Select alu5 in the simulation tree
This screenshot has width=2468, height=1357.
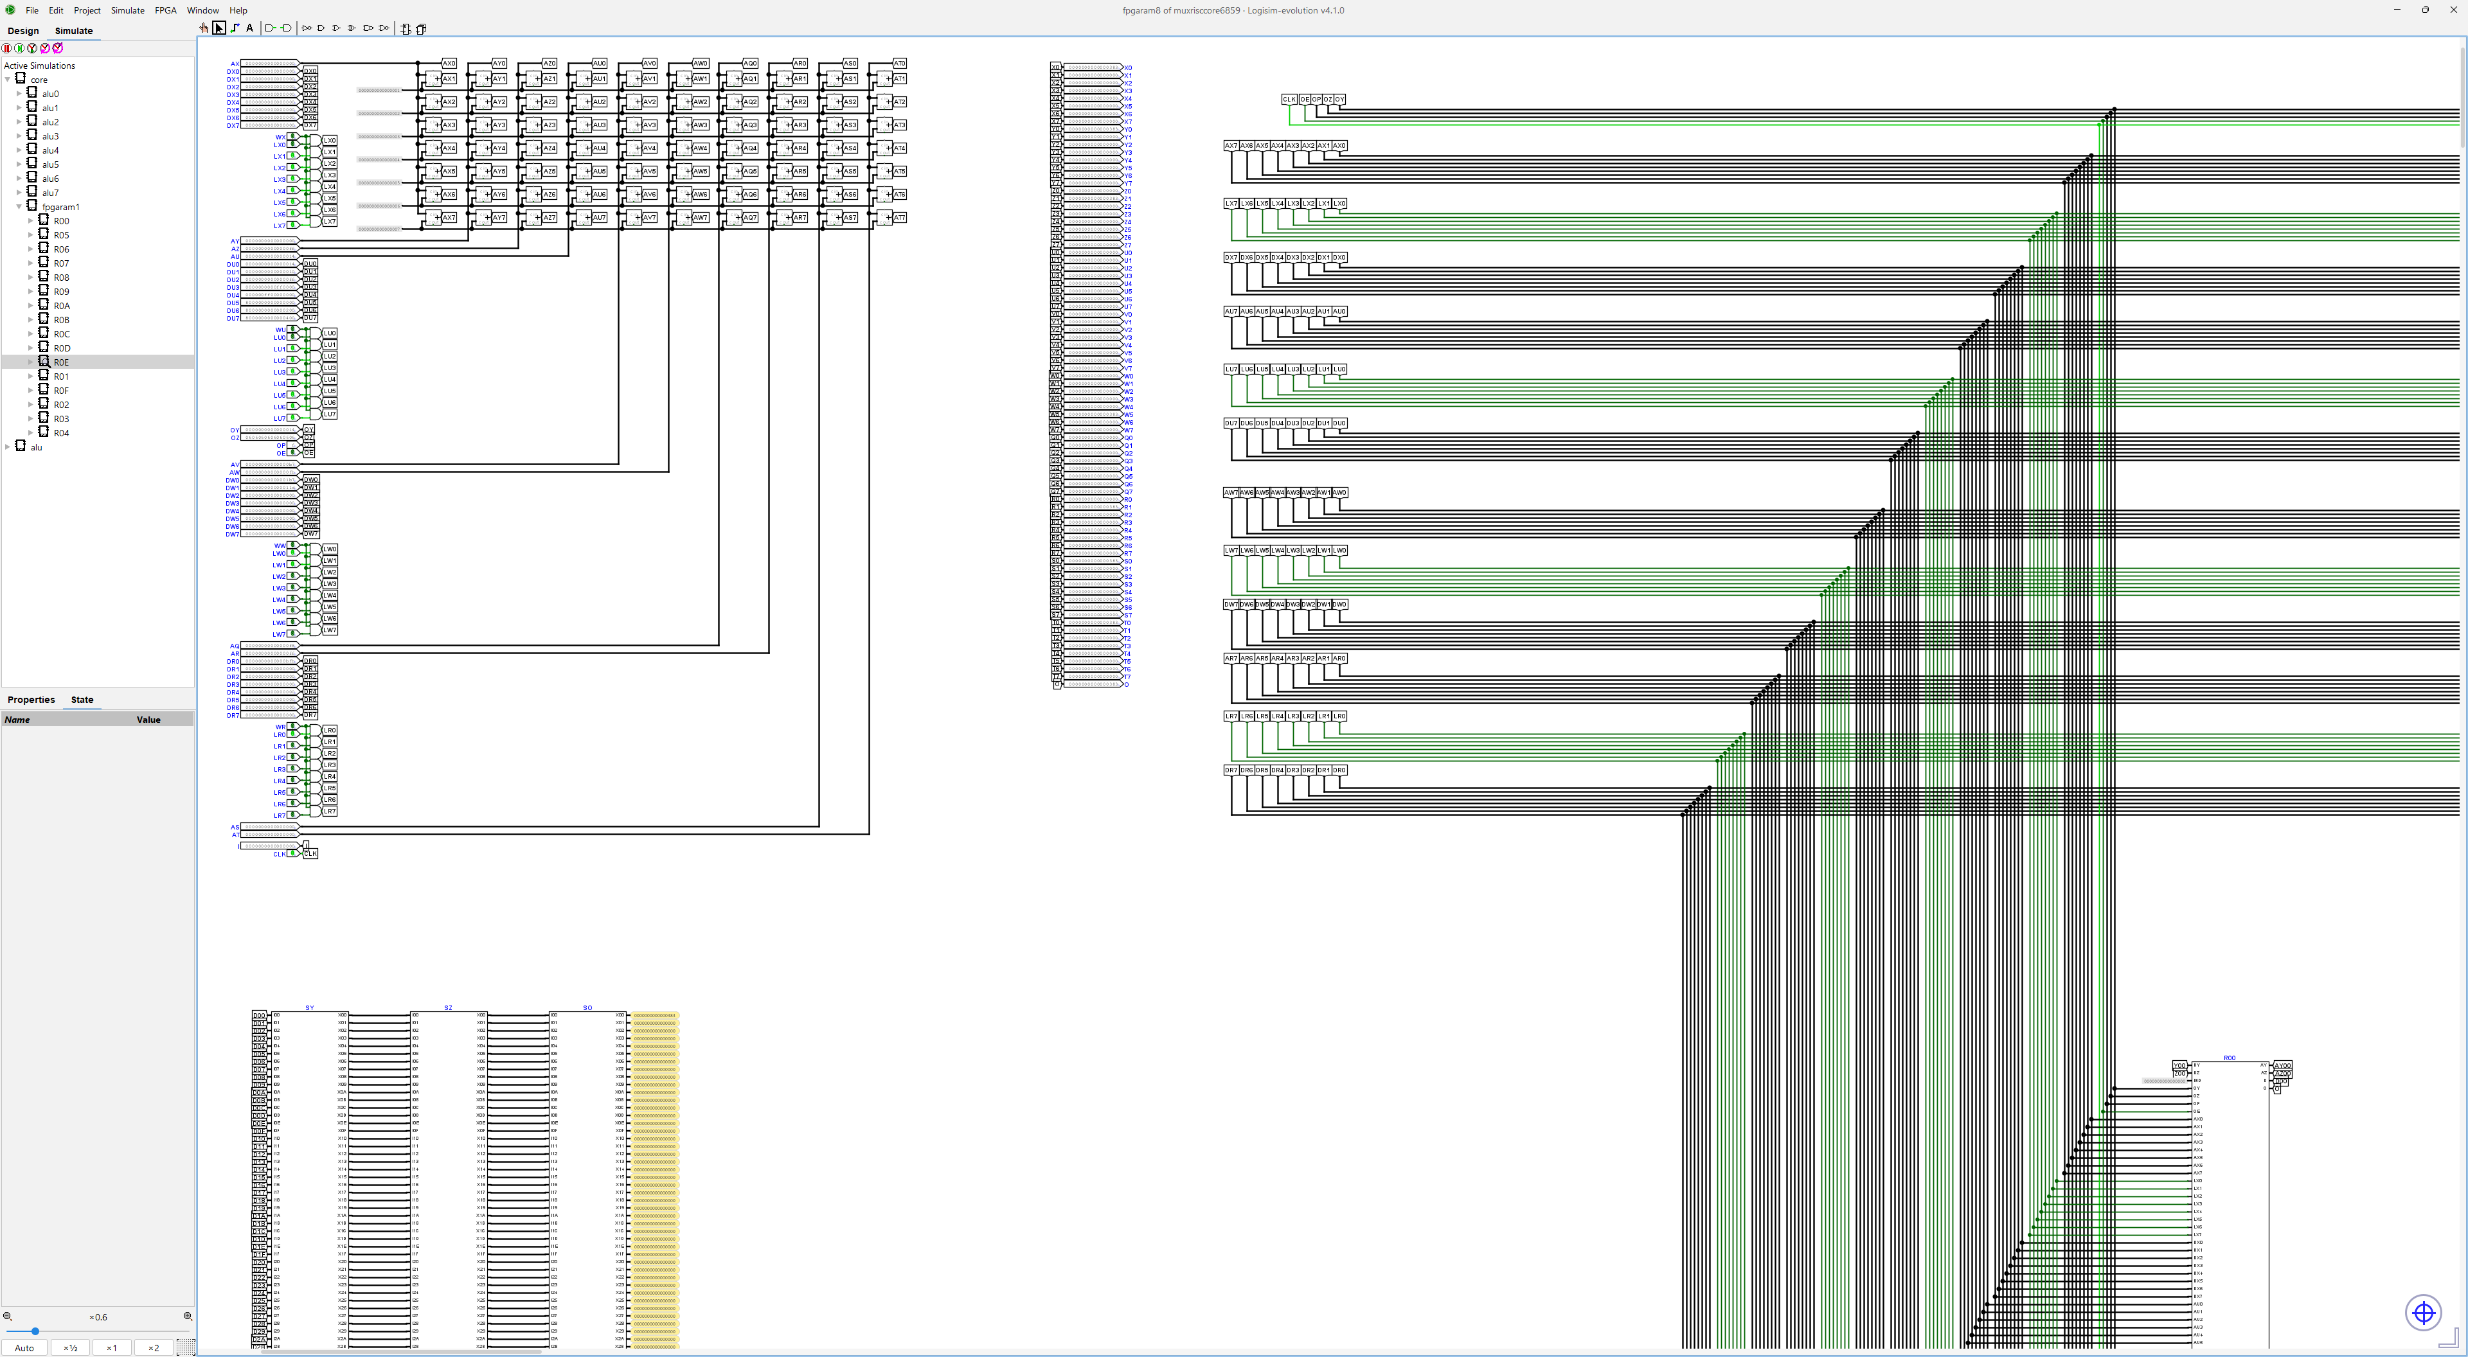pyautogui.click(x=51, y=164)
